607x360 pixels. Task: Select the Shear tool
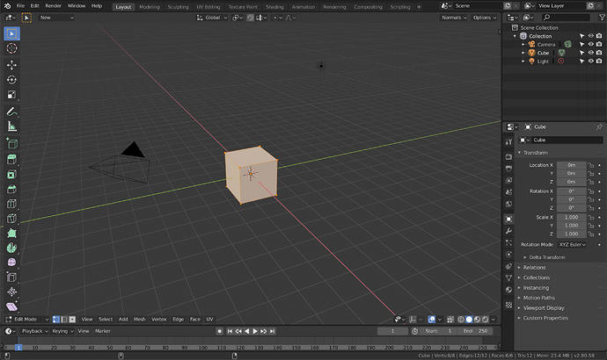point(12,306)
